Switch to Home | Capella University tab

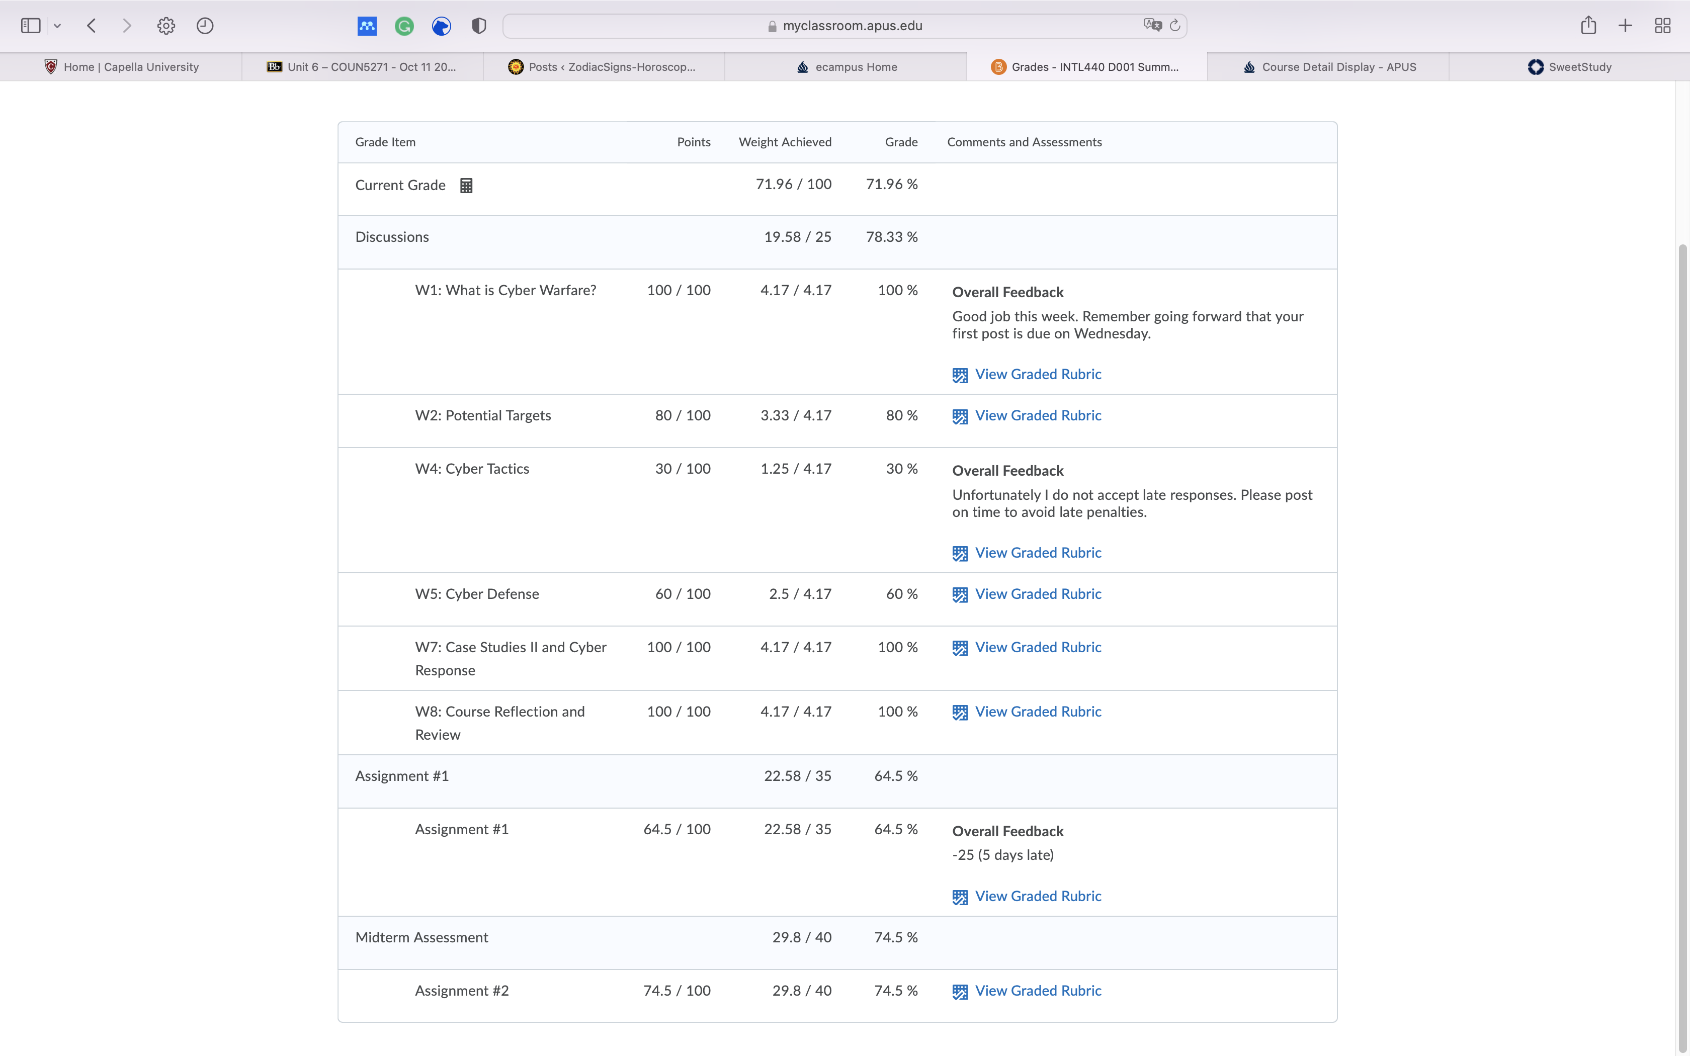(x=121, y=67)
